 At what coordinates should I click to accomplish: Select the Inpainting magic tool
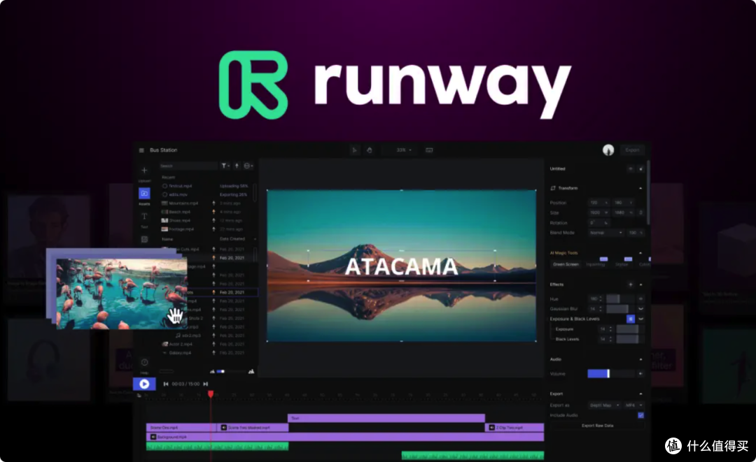596,264
